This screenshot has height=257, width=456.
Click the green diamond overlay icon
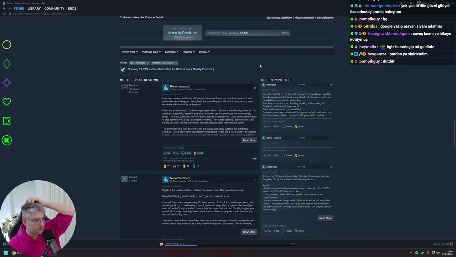7,64
